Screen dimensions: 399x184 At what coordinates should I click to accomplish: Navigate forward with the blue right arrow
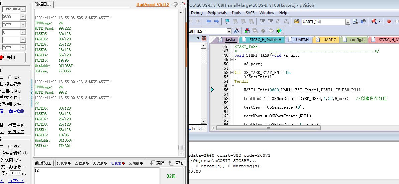pyautogui.click(x=216, y=22)
